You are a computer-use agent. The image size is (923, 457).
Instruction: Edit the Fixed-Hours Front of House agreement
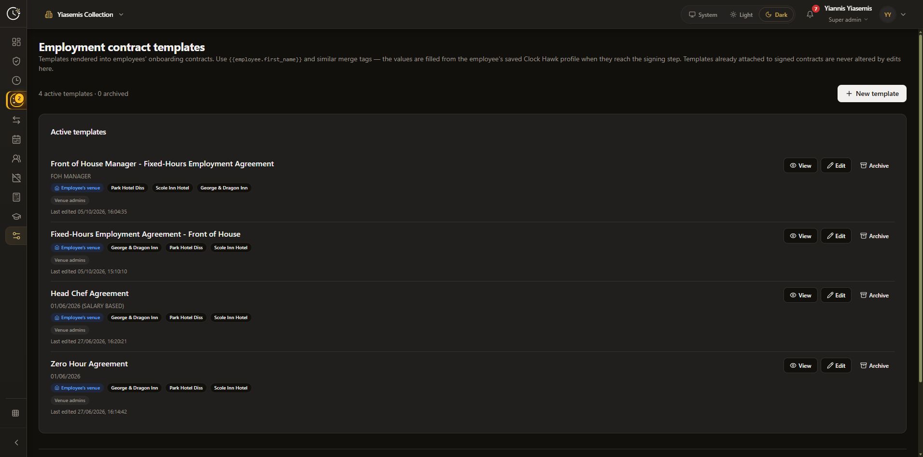click(x=836, y=236)
